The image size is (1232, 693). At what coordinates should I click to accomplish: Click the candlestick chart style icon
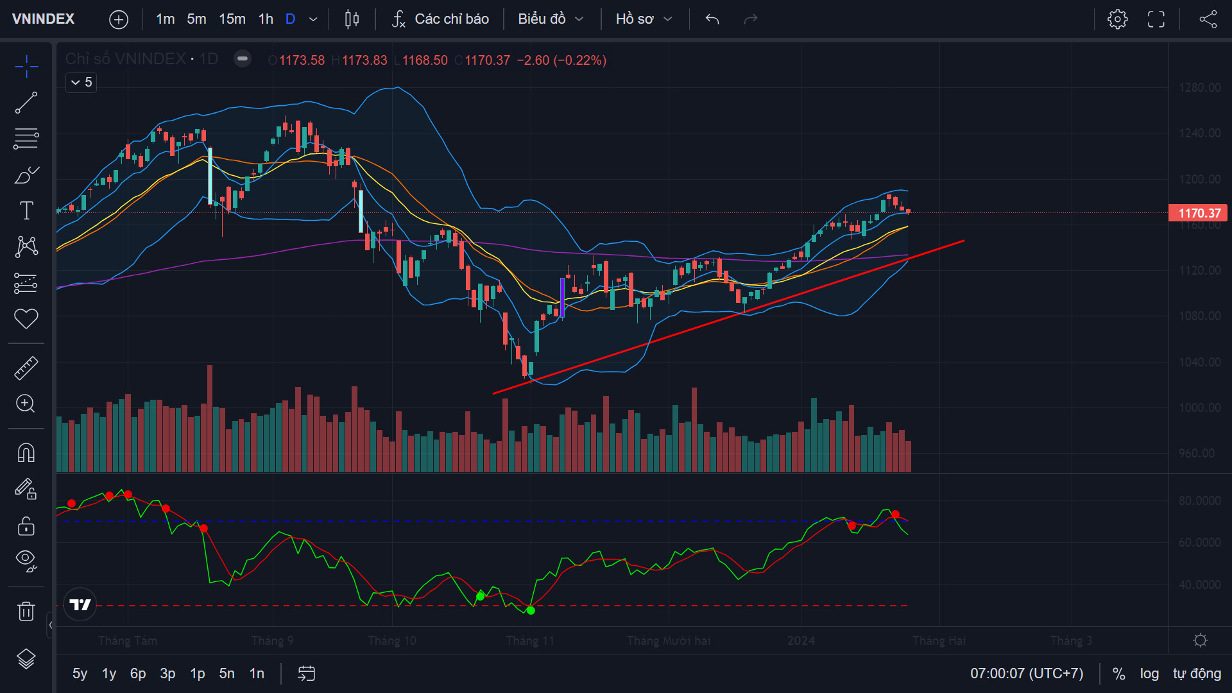pyautogui.click(x=352, y=19)
